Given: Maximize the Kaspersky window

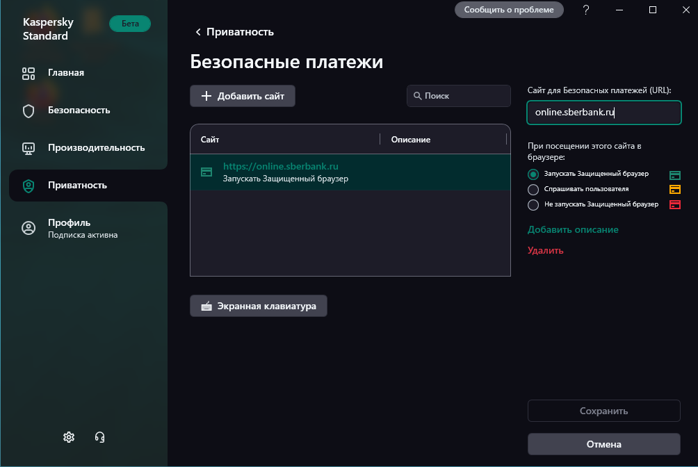Looking at the screenshot, I should 653,10.
